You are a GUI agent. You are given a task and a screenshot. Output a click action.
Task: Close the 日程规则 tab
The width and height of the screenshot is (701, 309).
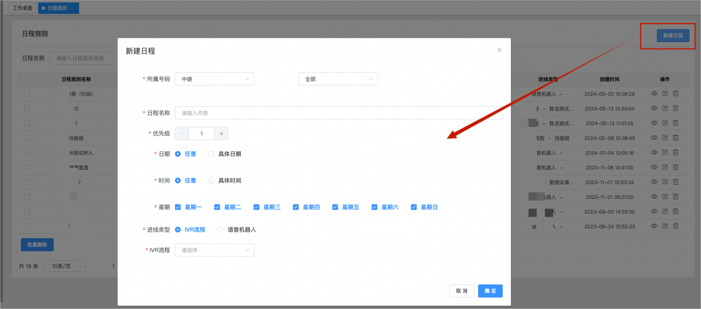[x=72, y=8]
